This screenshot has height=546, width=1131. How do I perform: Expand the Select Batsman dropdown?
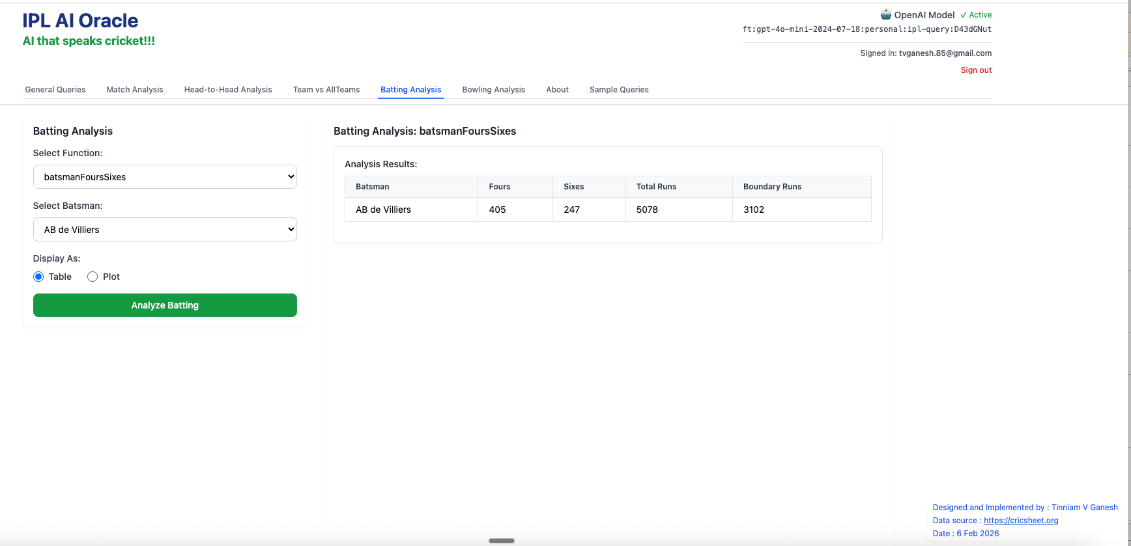tap(165, 230)
